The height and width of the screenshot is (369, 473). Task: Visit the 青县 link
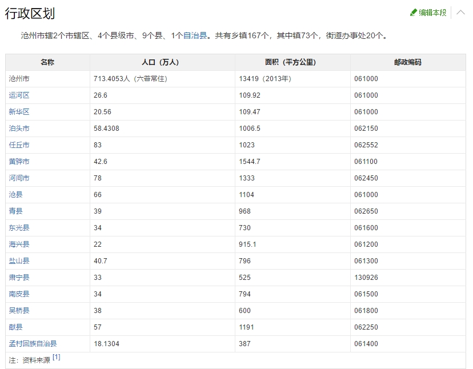pos(15,211)
